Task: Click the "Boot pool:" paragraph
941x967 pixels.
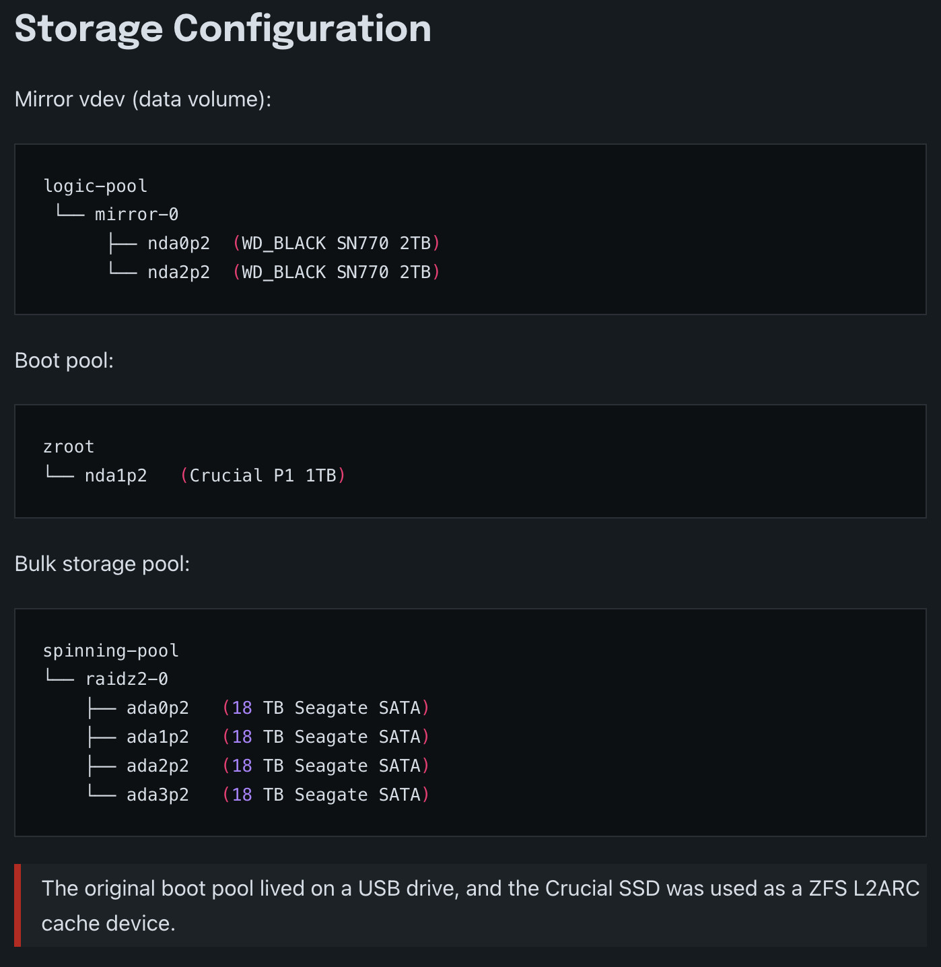Action: pyautogui.click(x=64, y=361)
